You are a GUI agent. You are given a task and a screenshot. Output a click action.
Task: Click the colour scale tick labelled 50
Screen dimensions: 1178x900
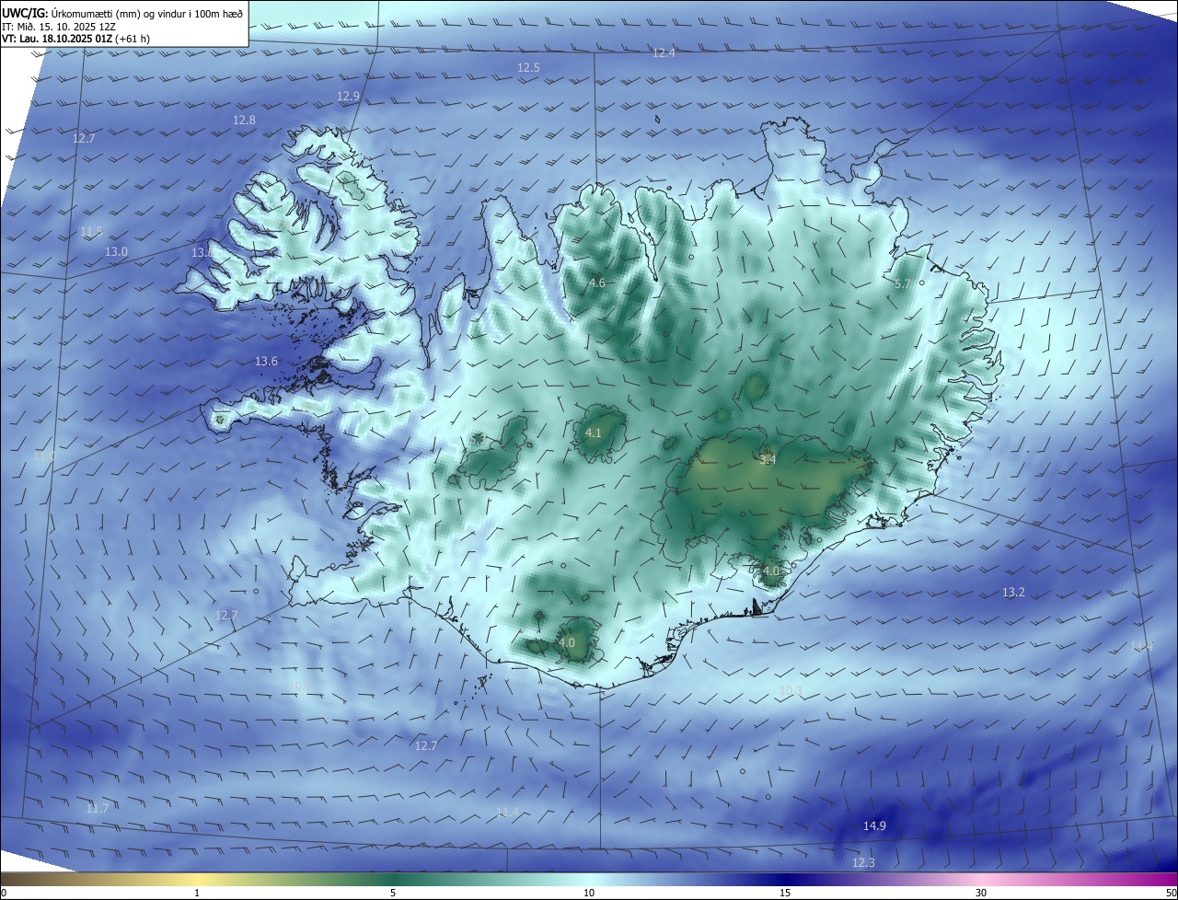1171,894
